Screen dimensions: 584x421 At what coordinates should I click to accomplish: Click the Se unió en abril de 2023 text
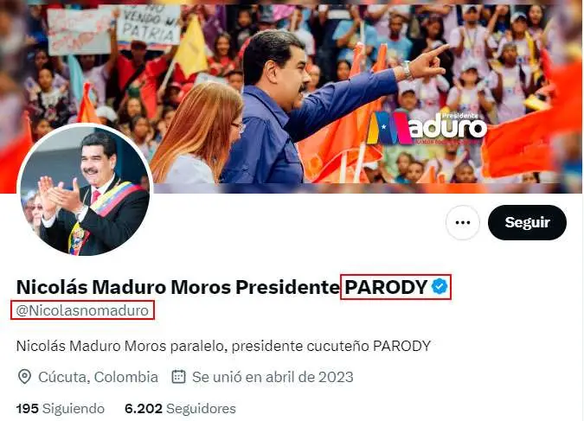click(x=273, y=377)
